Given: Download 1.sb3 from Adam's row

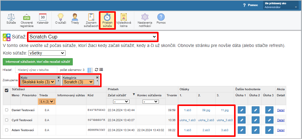Looking at the screenshot, I should coord(188,130).
